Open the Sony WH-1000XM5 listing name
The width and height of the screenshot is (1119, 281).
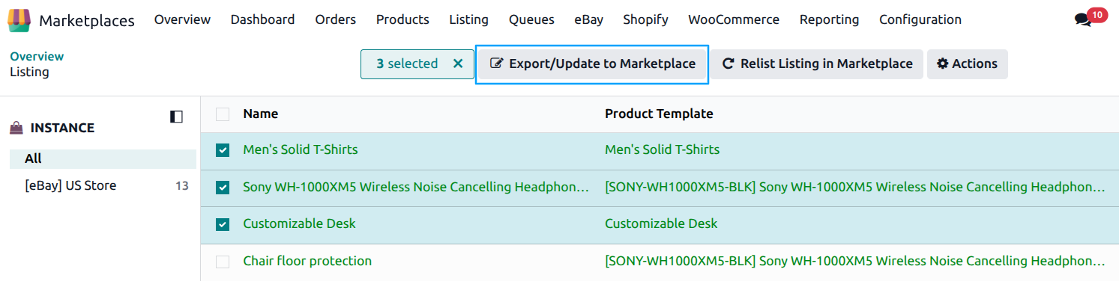(x=416, y=187)
